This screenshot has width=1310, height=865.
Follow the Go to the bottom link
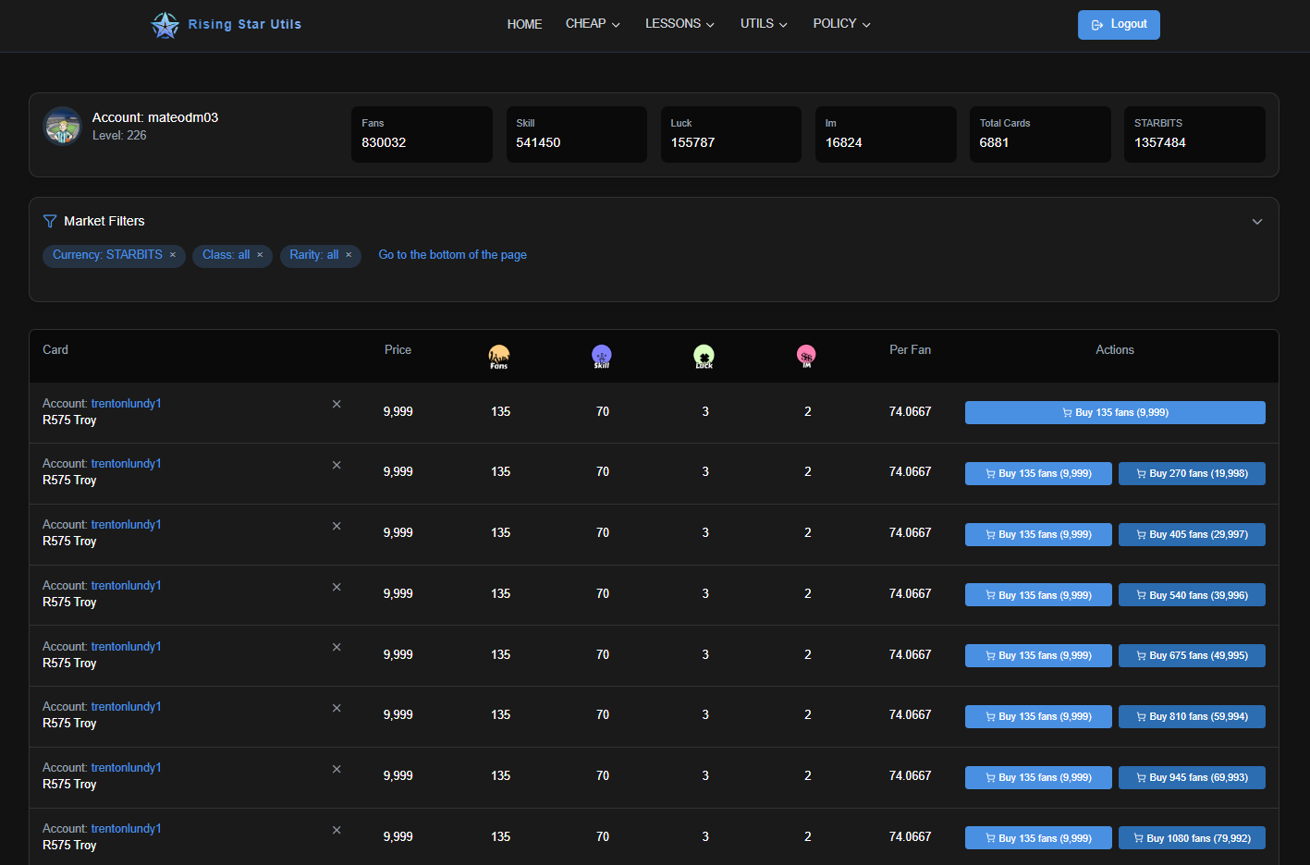[x=452, y=255]
